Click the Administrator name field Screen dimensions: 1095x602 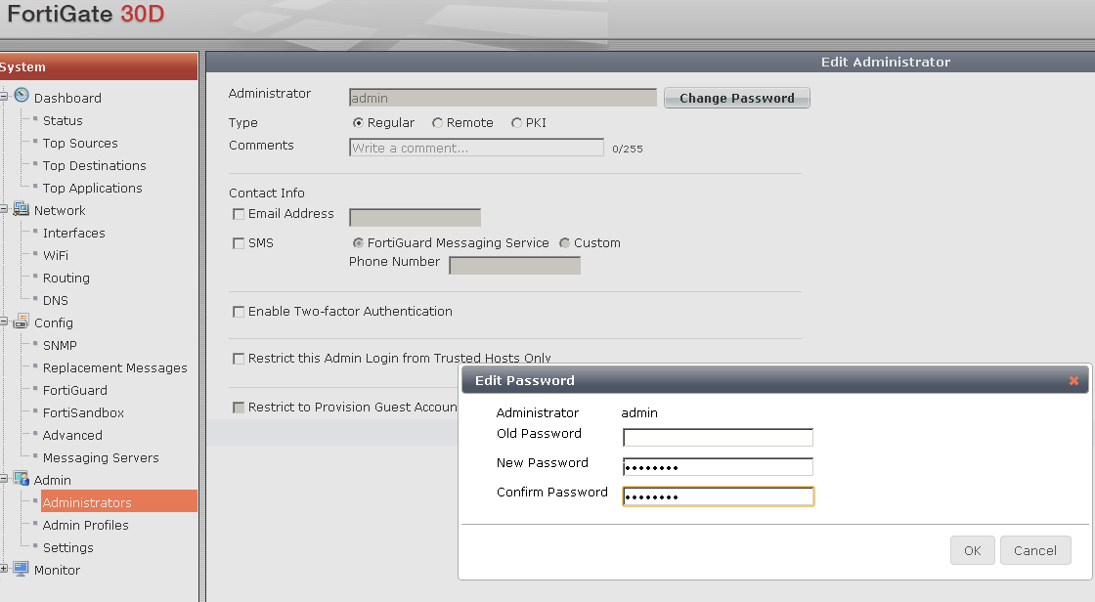(503, 98)
